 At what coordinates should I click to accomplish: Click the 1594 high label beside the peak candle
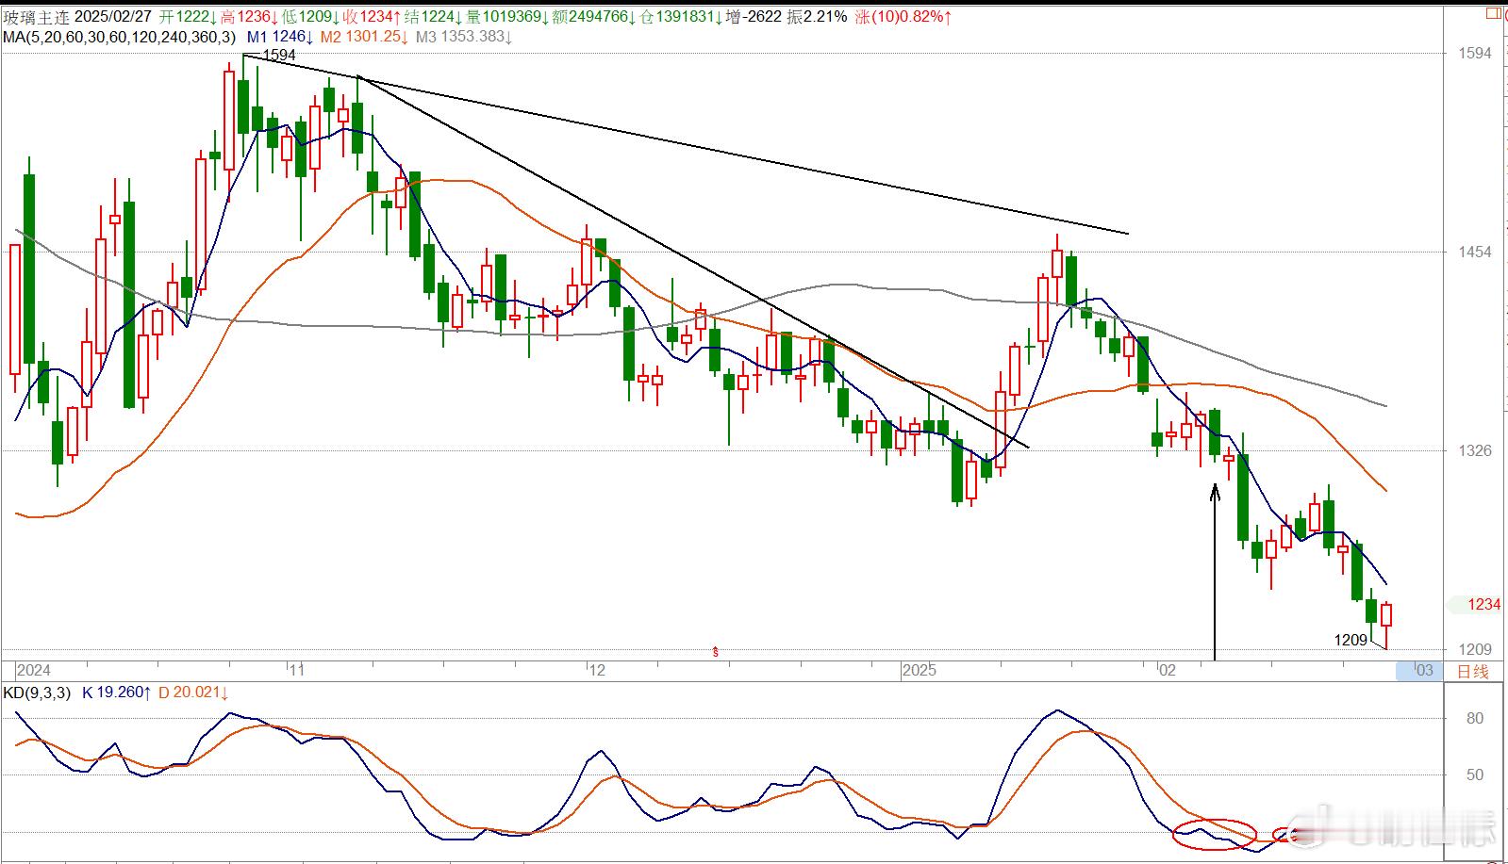[x=279, y=56]
